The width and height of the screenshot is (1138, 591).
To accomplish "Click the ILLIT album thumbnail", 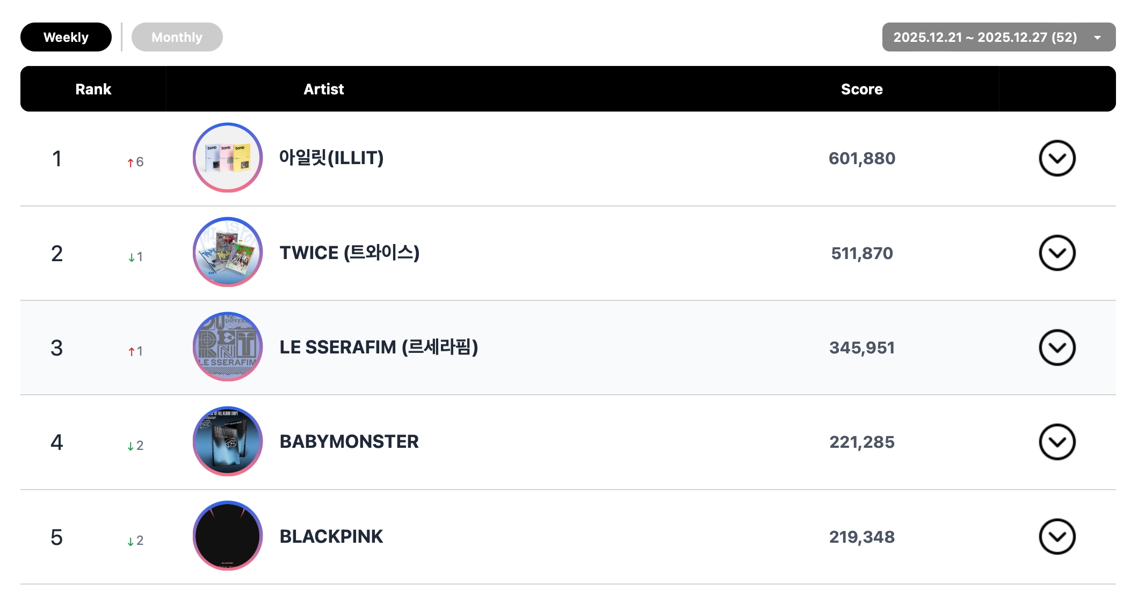I will click(228, 158).
